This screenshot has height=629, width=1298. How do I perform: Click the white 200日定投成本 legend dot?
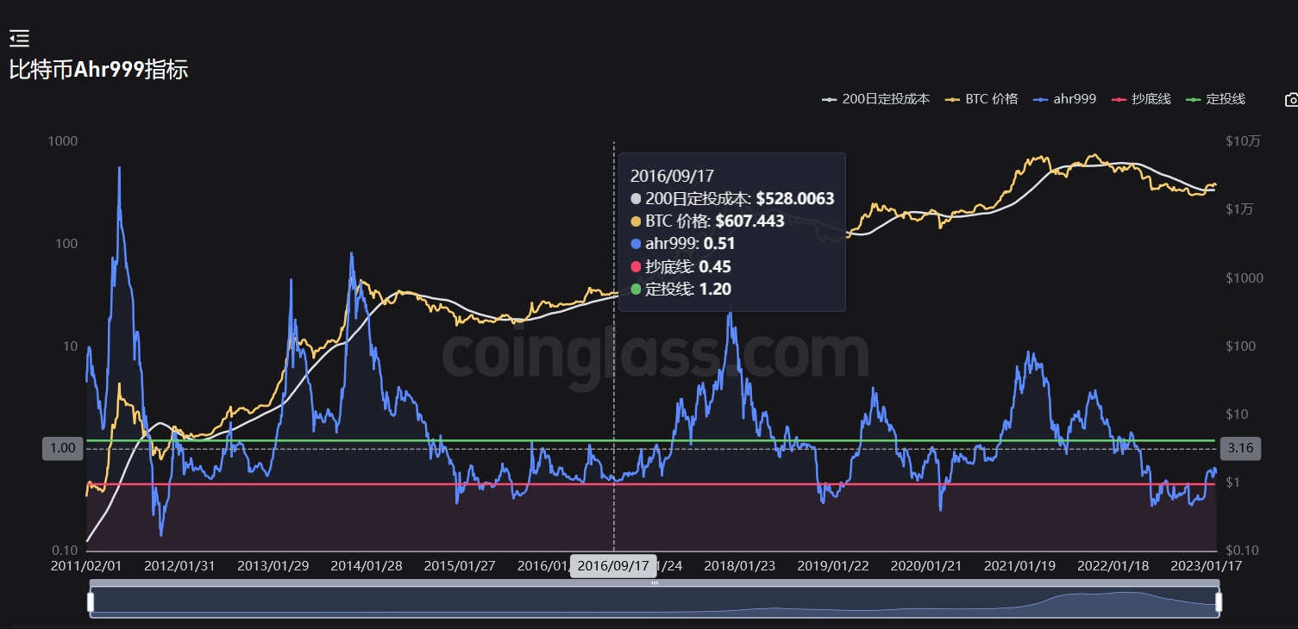[829, 98]
